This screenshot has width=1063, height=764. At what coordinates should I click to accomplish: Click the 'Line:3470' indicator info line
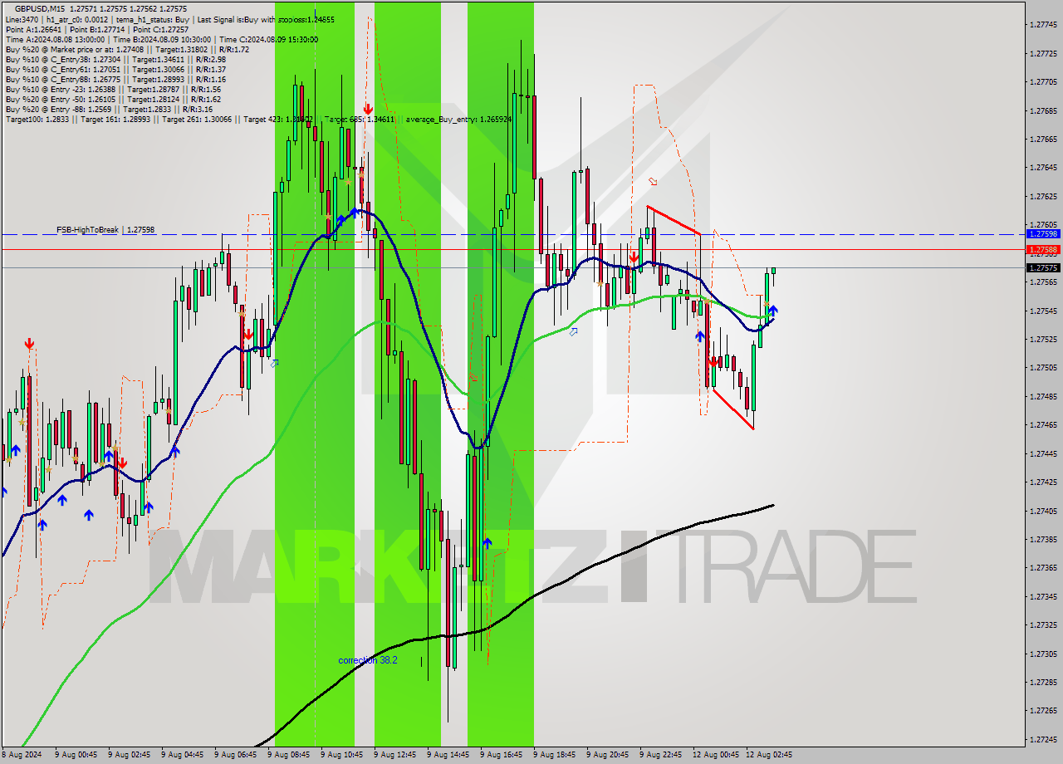click(x=169, y=19)
